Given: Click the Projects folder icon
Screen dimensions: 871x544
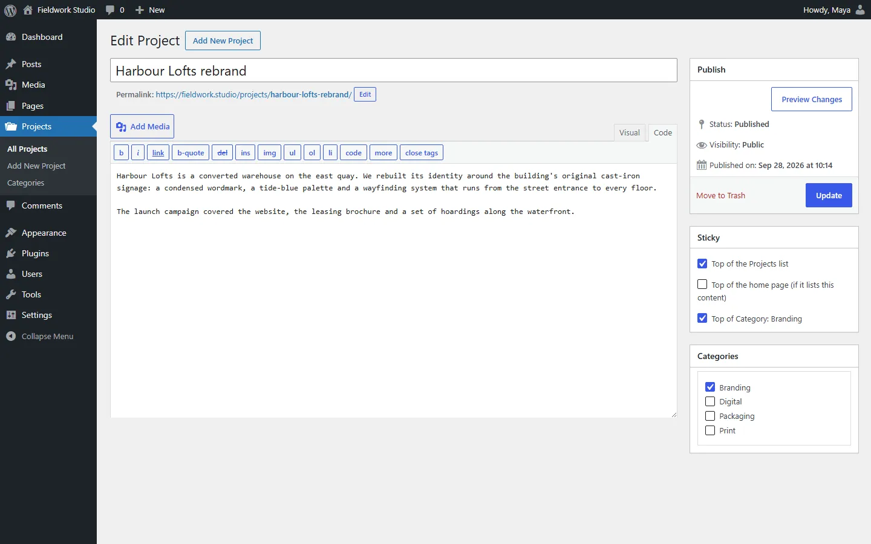Looking at the screenshot, I should click(11, 126).
